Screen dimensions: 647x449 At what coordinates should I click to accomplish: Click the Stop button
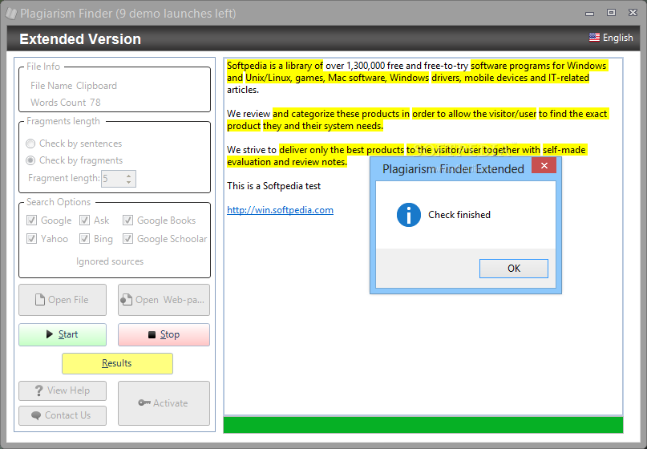(164, 334)
